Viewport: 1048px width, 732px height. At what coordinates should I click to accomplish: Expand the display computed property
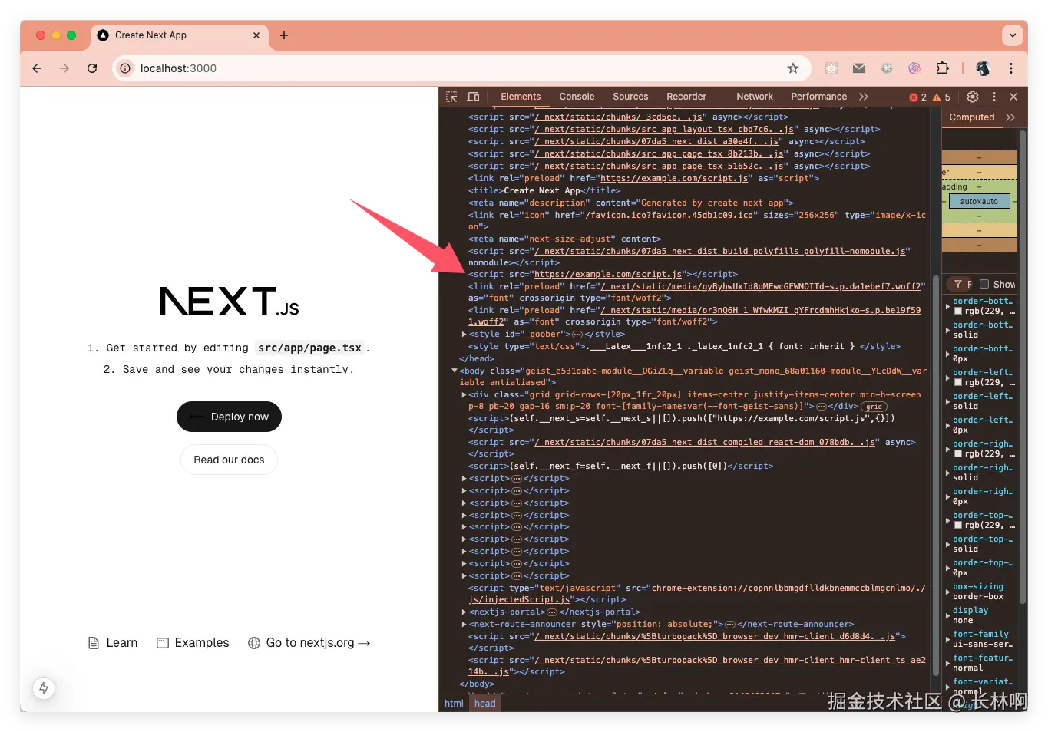[947, 615]
